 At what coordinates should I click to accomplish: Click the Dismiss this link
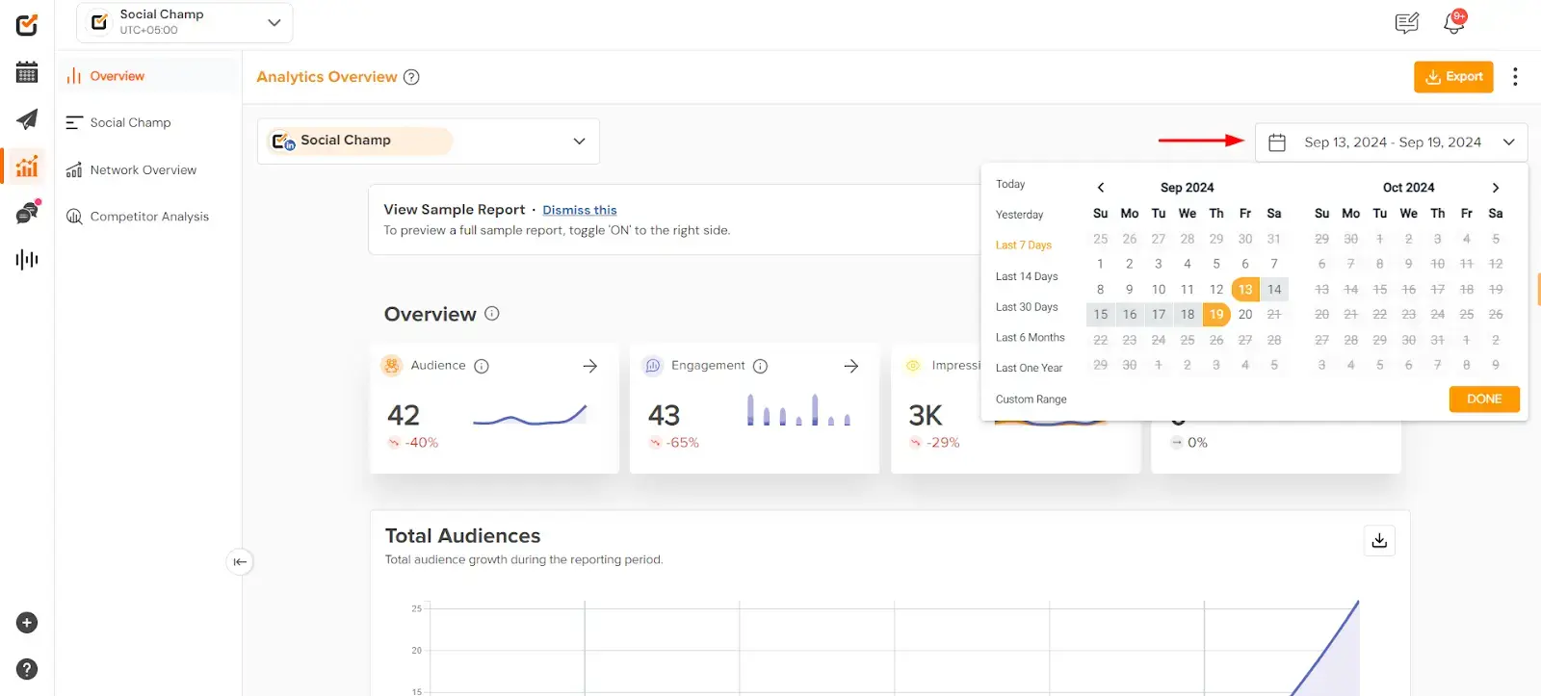pyautogui.click(x=579, y=210)
